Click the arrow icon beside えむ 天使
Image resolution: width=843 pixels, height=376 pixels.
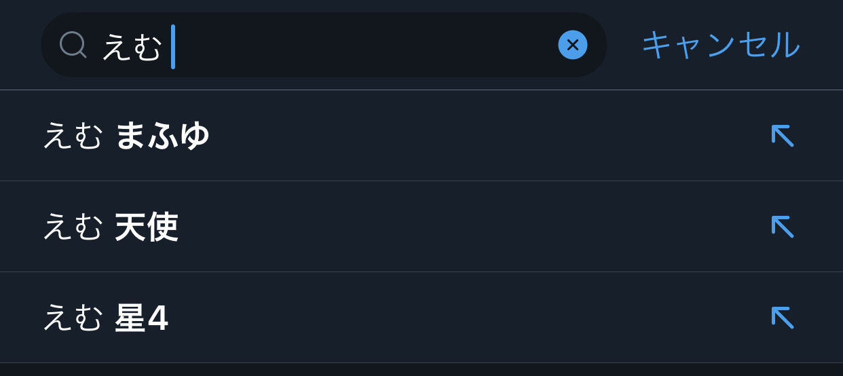coord(782,227)
